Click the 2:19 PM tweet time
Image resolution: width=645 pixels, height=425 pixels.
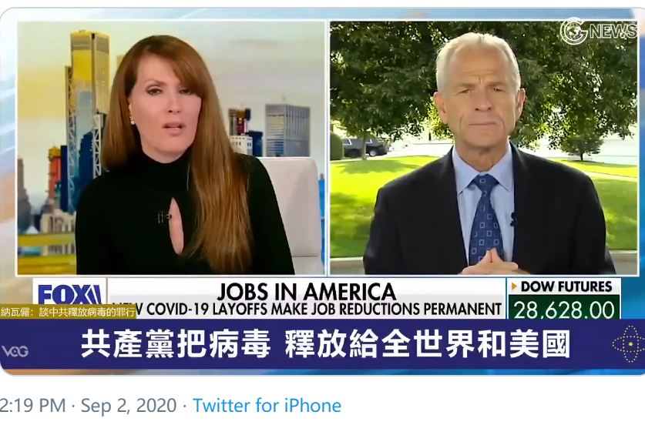33,406
